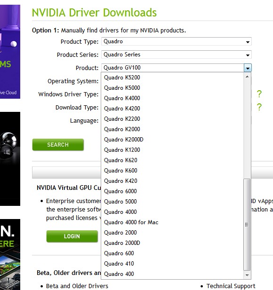Click the black spheres ad banner
Screen dimensions: 273x290
pyautogui.click(x=10, y=159)
